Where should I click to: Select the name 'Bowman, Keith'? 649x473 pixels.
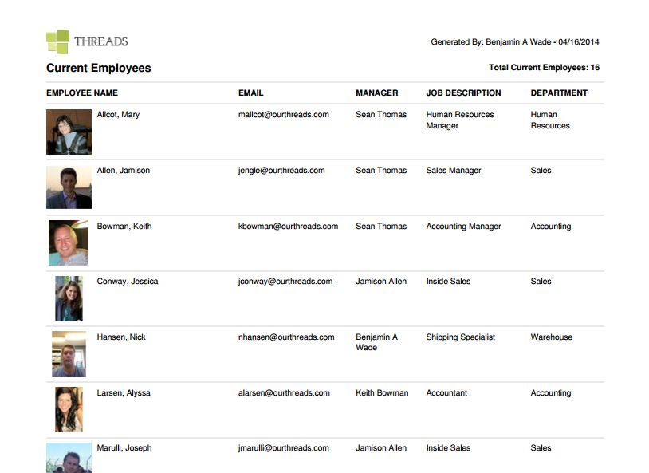coord(124,227)
